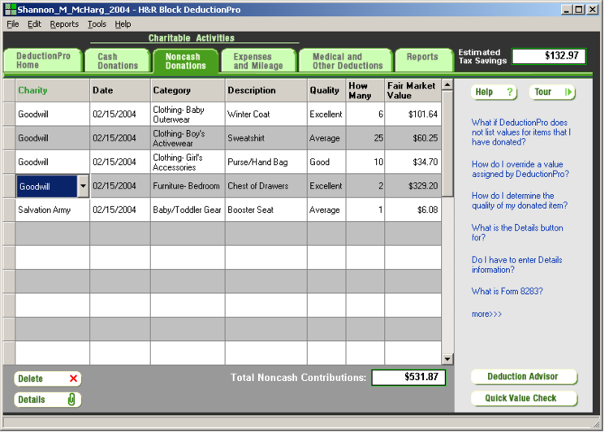Click the $60.25 fair market value cell
609x437 pixels.
click(412, 138)
